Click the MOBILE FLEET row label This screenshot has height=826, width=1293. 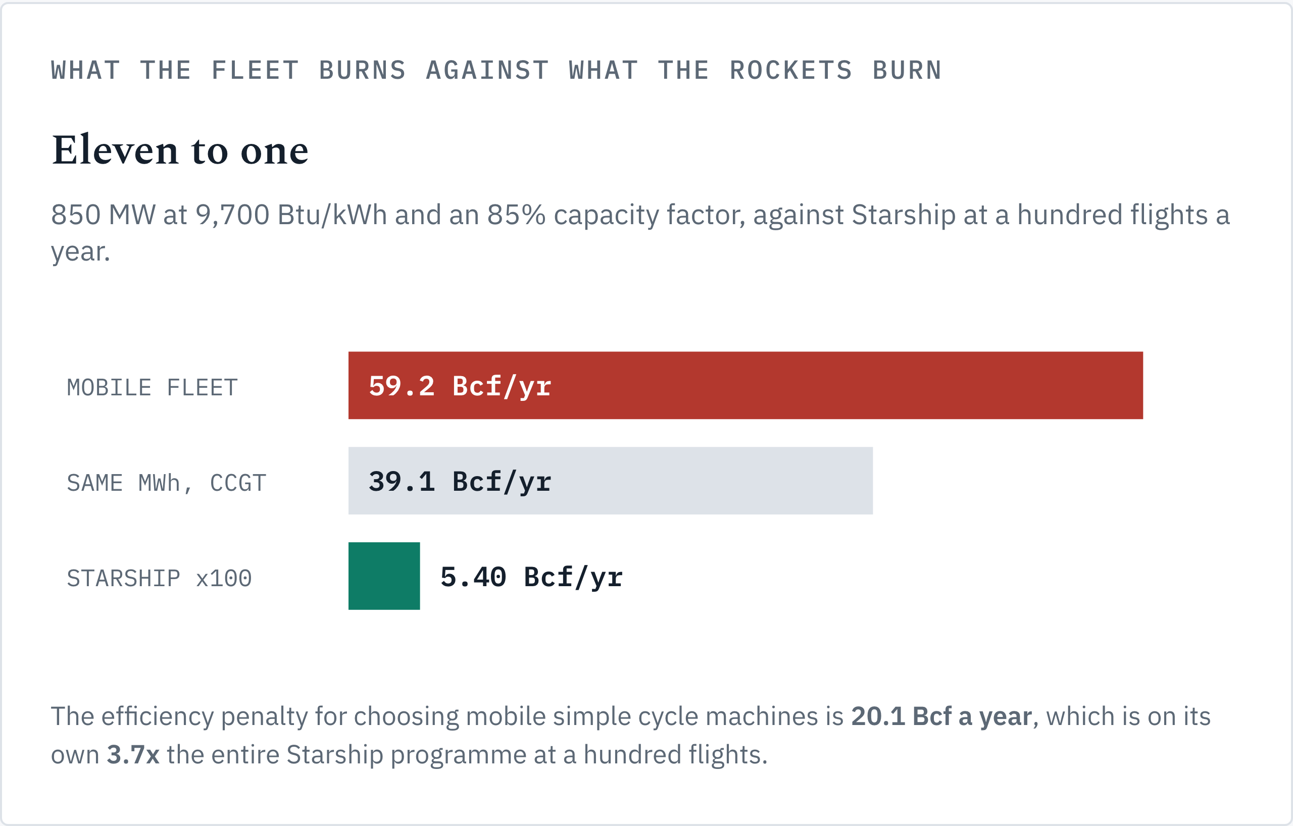153,388
